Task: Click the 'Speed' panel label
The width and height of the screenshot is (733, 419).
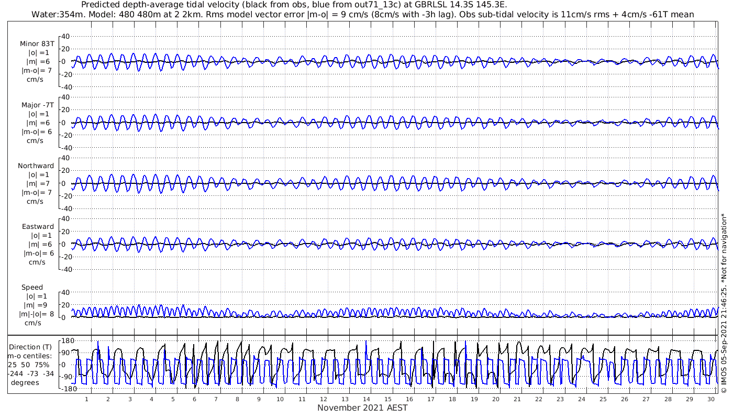Action: (32, 288)
